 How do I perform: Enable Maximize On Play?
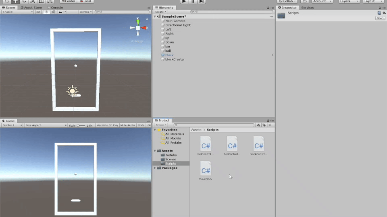pyautogui.click(x=107, y=125)
